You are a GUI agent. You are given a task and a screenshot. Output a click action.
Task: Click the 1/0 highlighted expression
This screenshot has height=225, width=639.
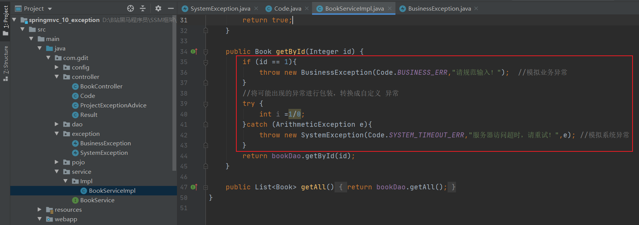point(295,114)
